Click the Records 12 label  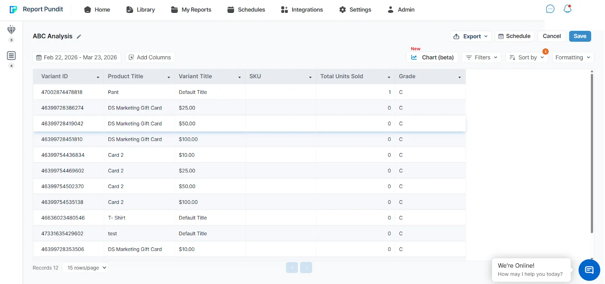[x=45, y=268]
